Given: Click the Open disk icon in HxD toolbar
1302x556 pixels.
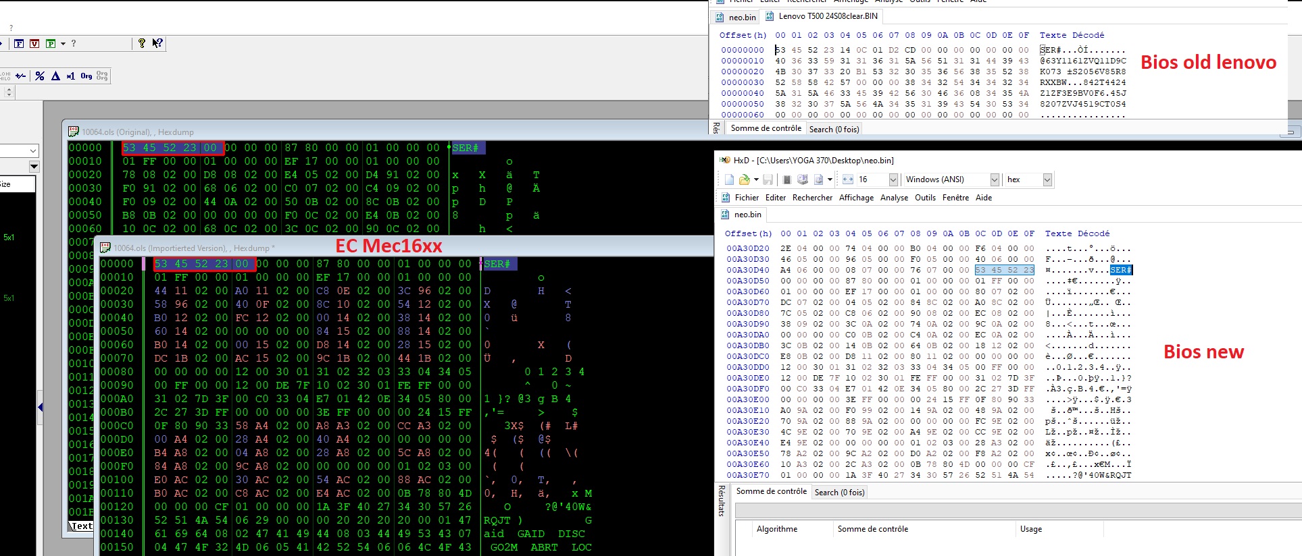Looking at the screenshot, I should 803,179.
